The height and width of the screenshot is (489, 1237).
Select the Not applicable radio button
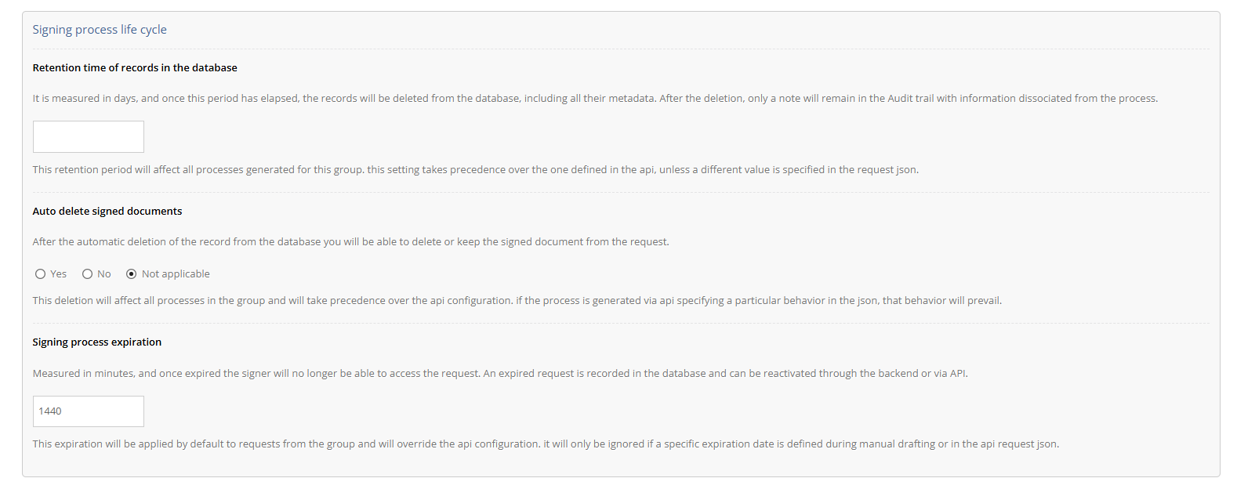131,274
